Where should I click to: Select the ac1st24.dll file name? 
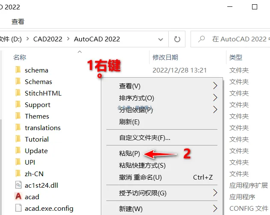click(x=41, y=186)
